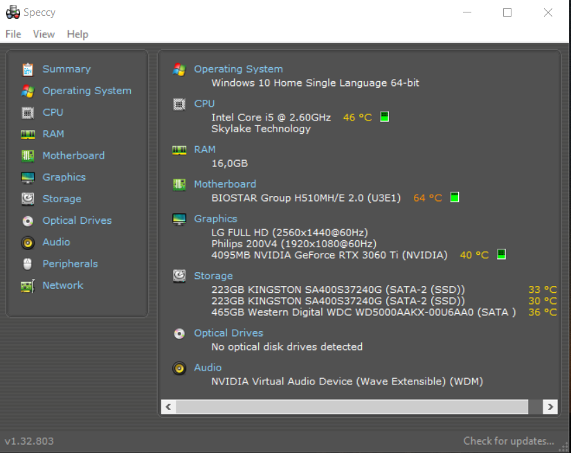
Task: Click the Audio speaker icon in summary panel
Action: [x=179, y=368]
